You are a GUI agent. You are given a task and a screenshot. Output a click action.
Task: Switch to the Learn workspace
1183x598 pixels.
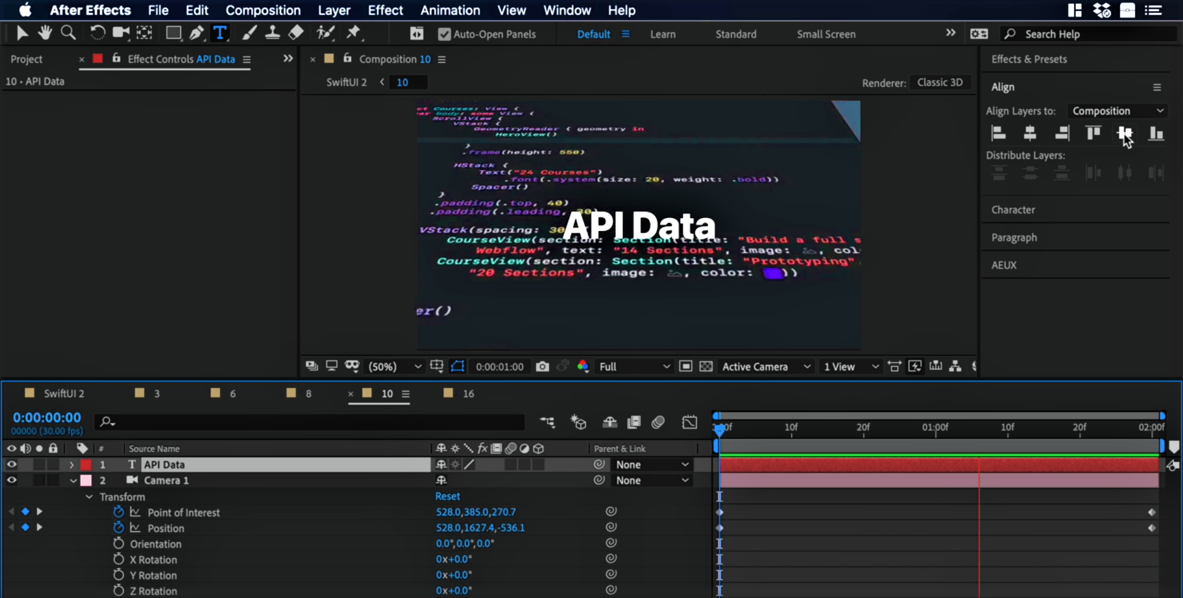(x=662, y=34)
